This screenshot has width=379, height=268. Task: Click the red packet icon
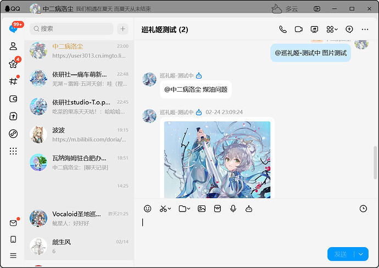[x=218, y=209]
